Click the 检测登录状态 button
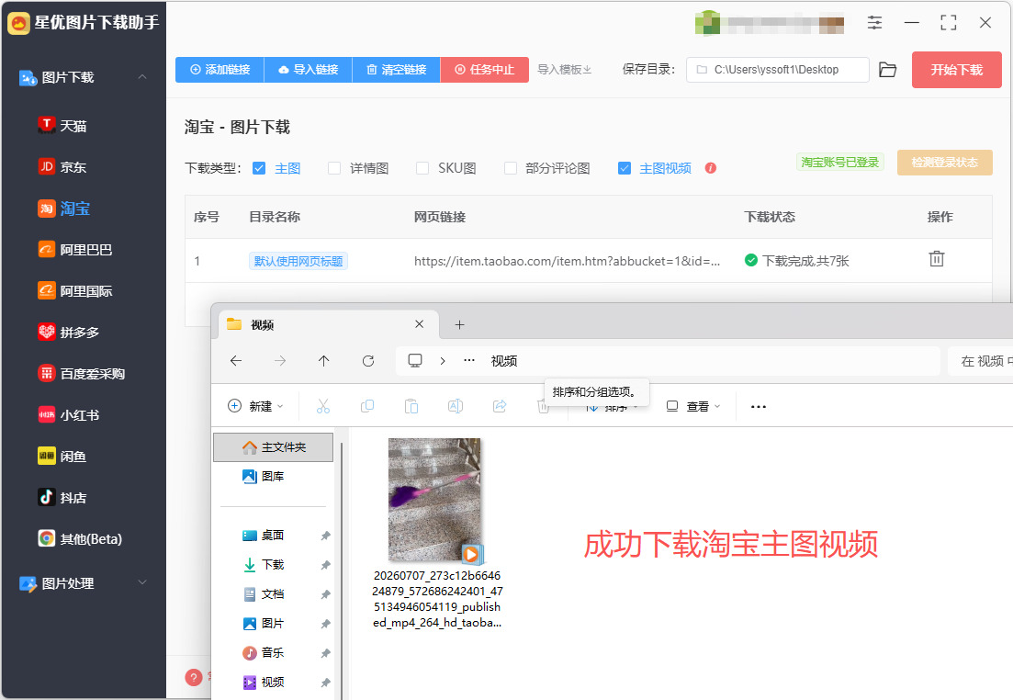 point(944,163)
